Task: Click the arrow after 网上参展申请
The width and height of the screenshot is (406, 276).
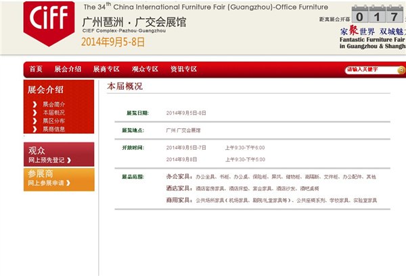Action: tap(68, 183)
